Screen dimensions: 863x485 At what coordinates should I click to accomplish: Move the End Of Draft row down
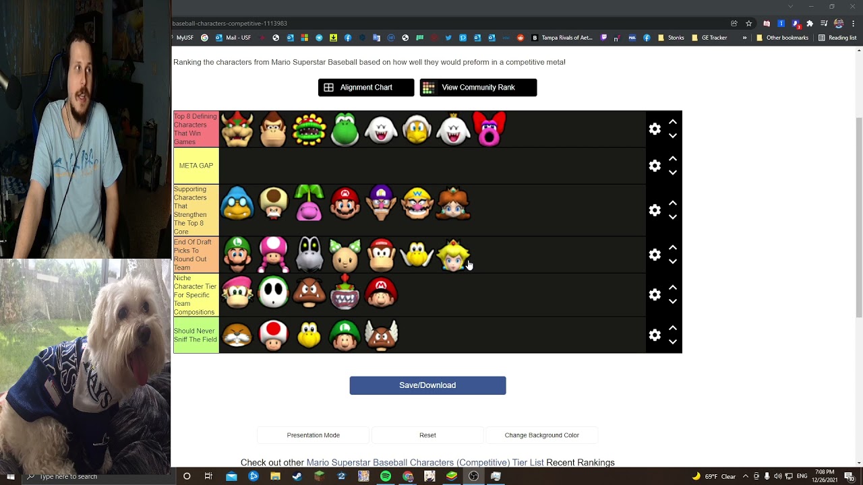673,261
